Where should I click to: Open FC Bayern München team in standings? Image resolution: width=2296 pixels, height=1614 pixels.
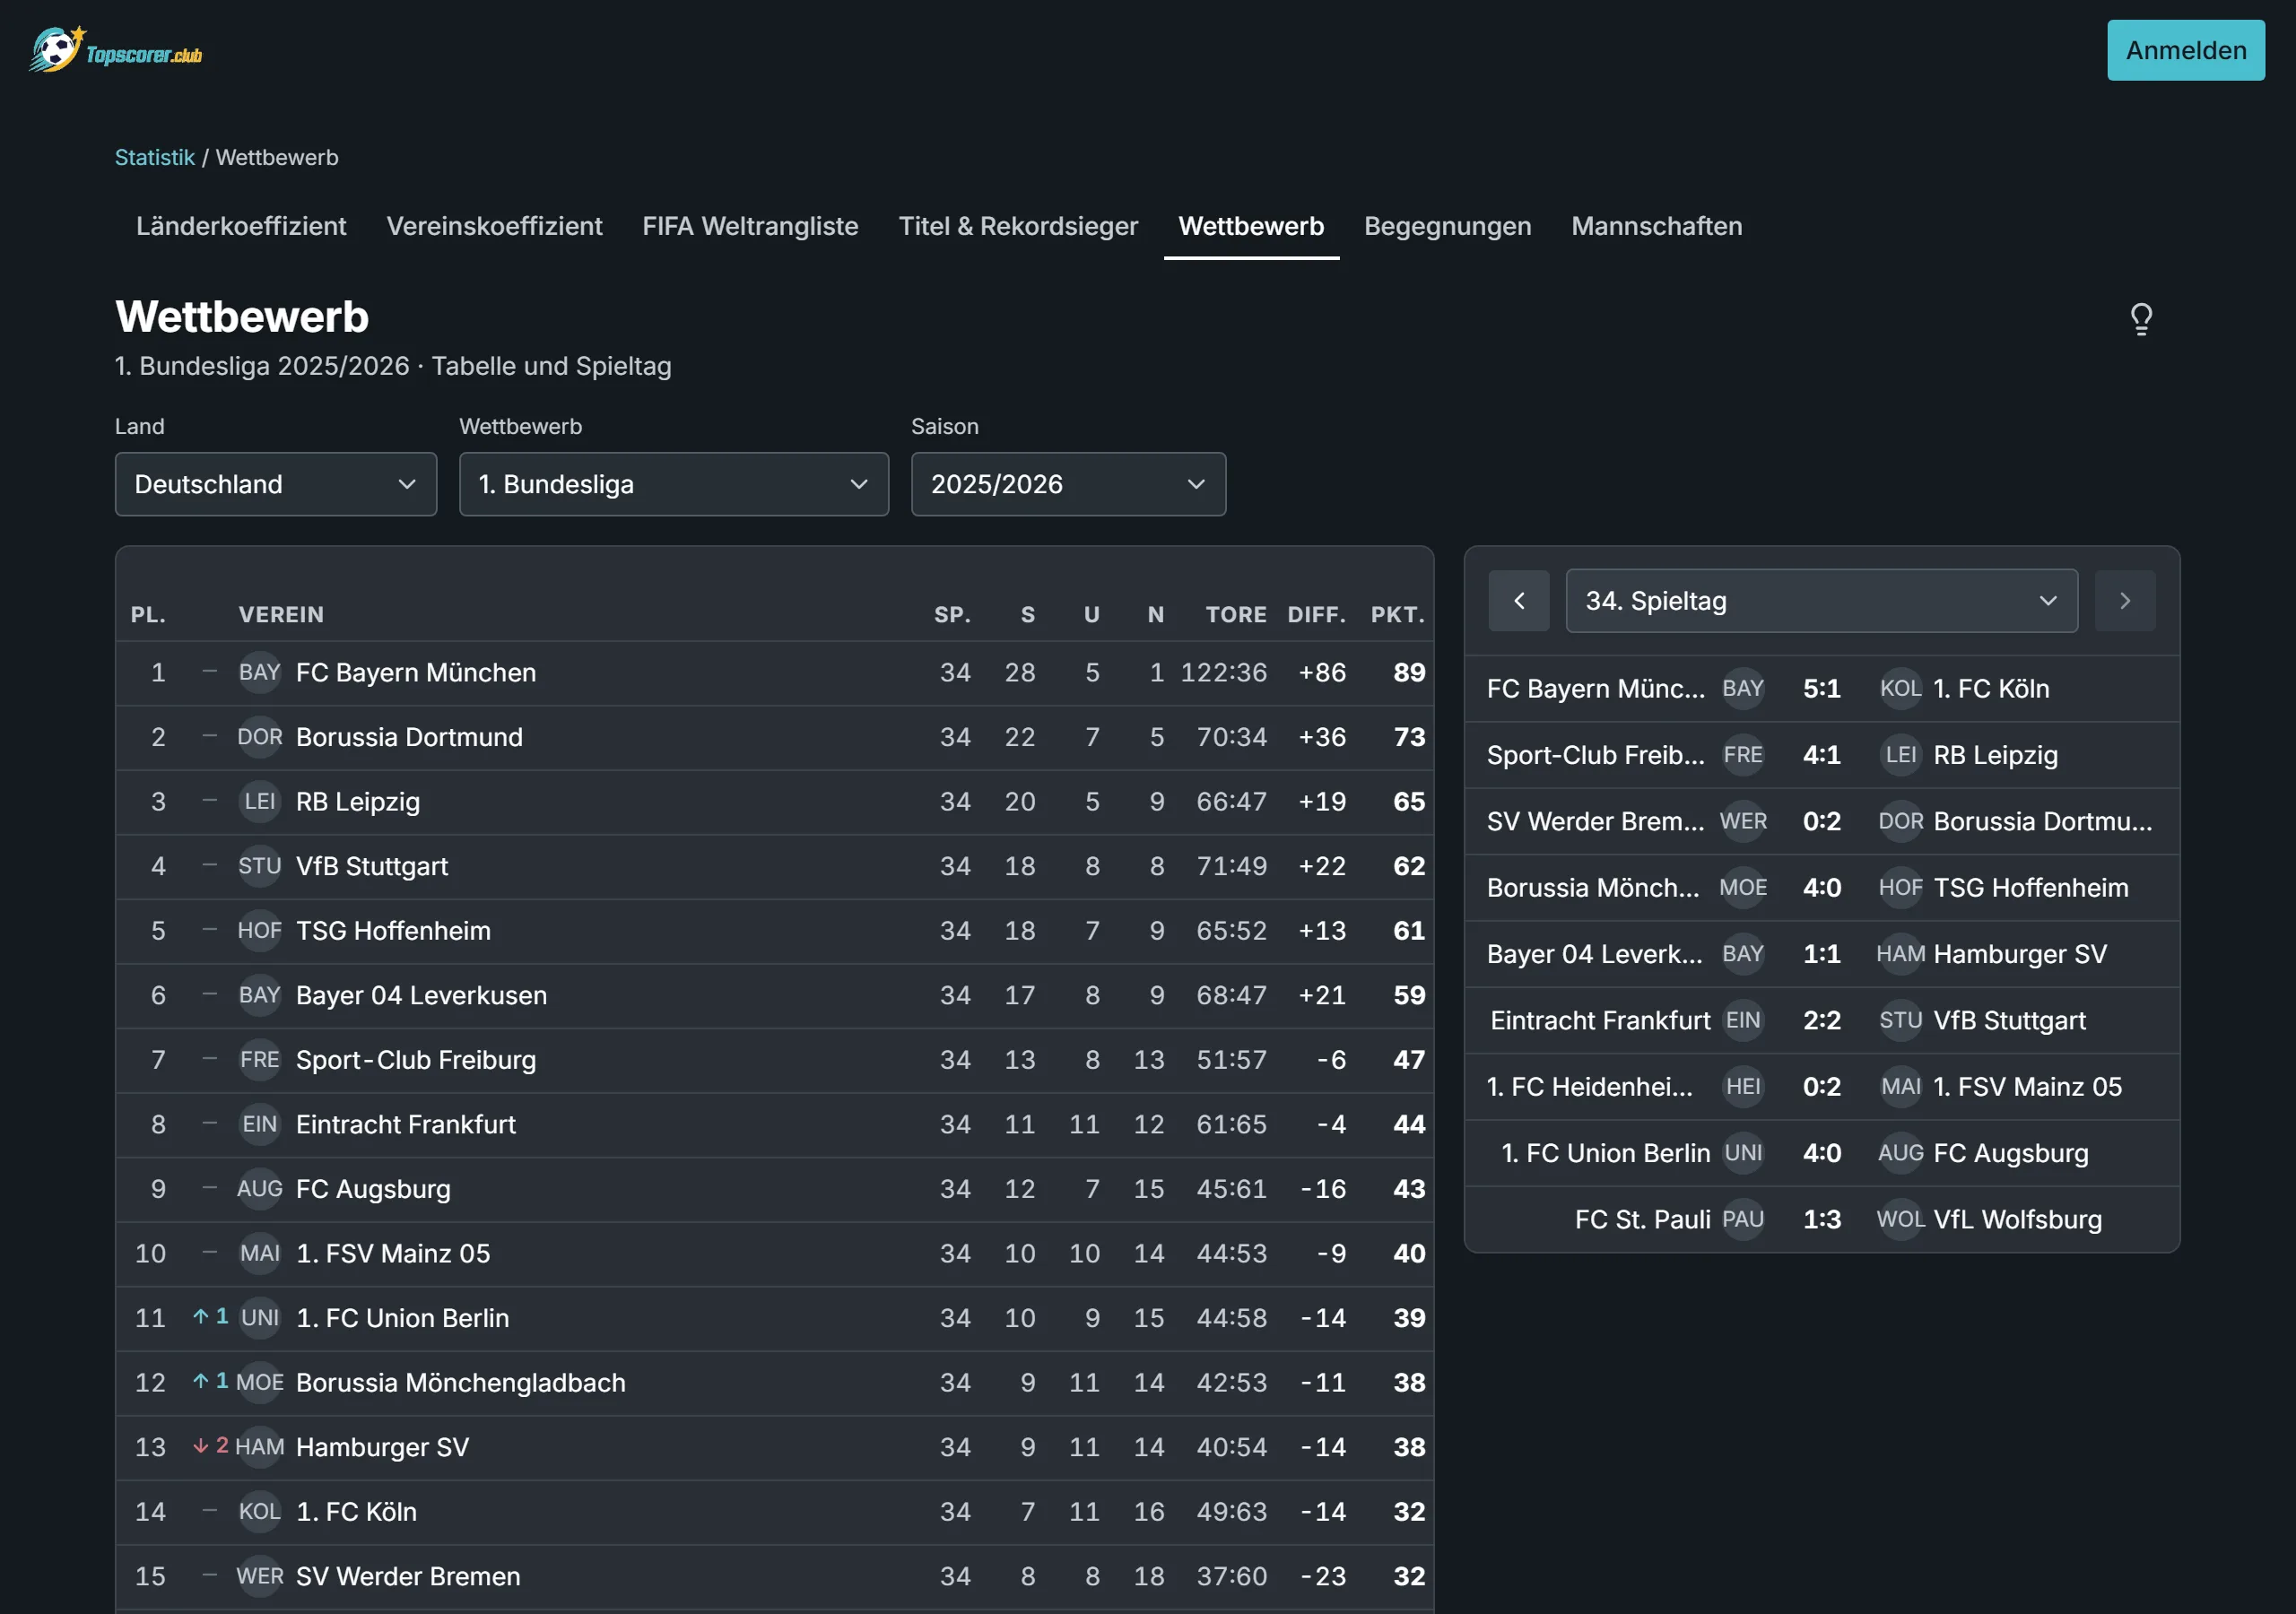pyautogui.click(x=416, y=673)
